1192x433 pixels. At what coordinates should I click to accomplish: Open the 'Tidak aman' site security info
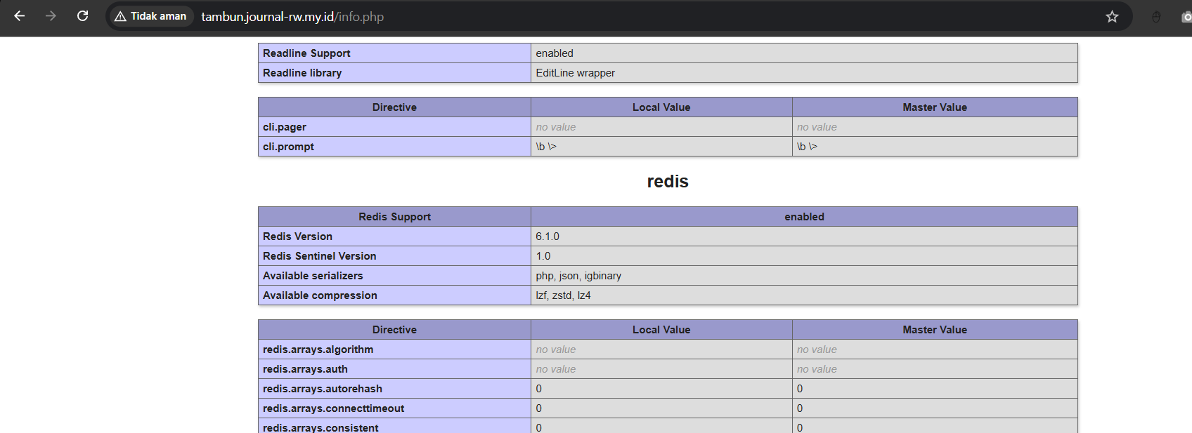point(150,16)
